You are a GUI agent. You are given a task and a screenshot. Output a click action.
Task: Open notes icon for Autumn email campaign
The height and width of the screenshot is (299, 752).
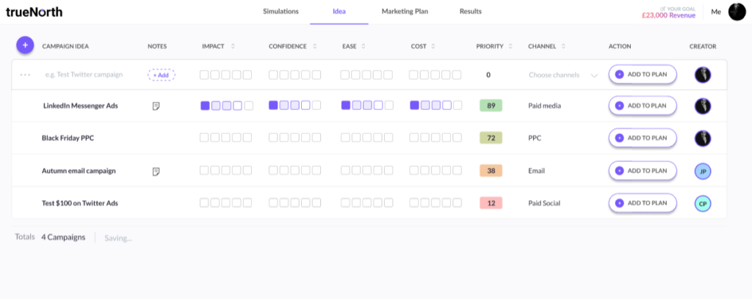click(x=156, y=171)
